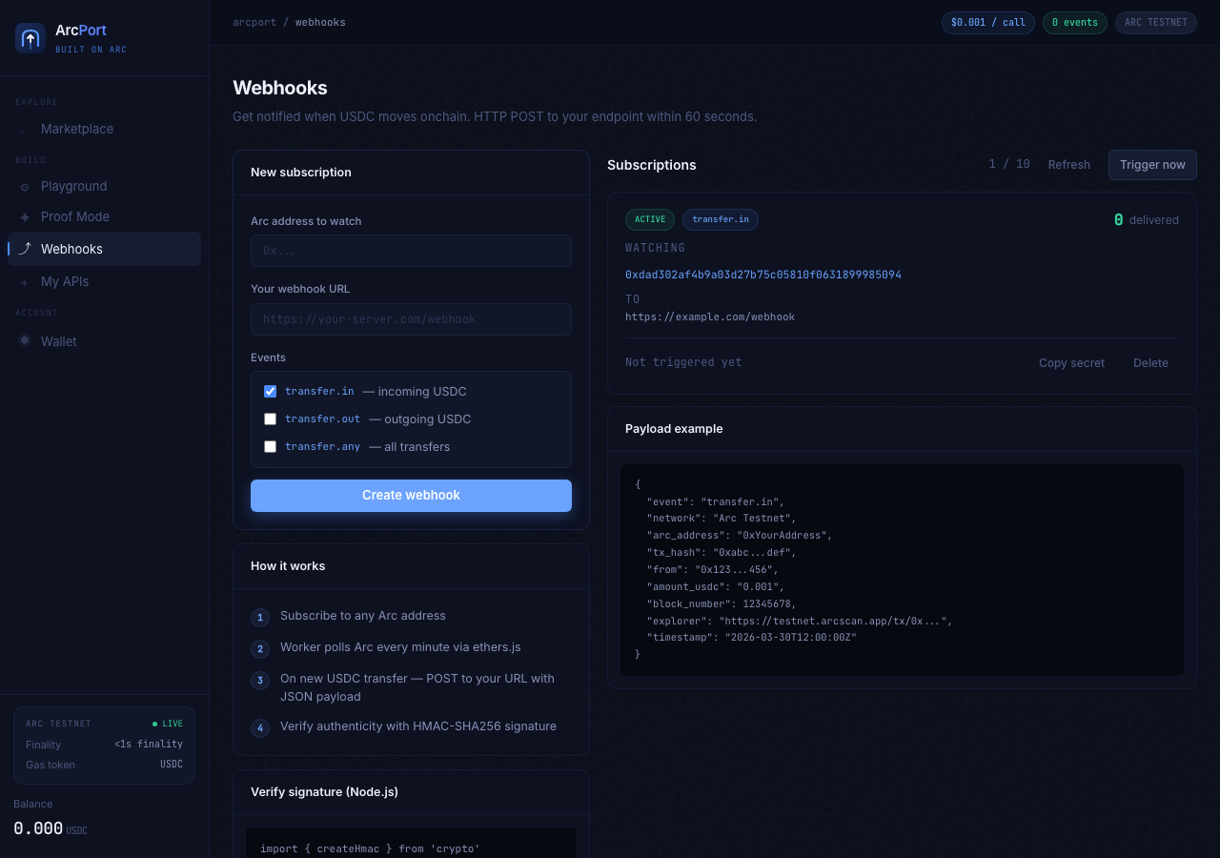Check the transfer.in event checkbox

(x=270, y=391)
